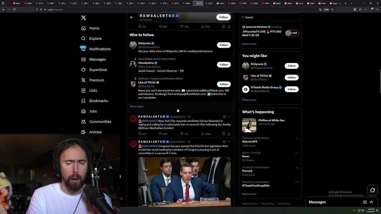Viewport: 381px width, 214px height.
Task: Follow the Shitposts account in Who to follow
Action: click(224, 45)
